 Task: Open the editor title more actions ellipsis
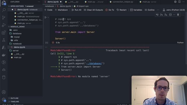tap(183, 2)
